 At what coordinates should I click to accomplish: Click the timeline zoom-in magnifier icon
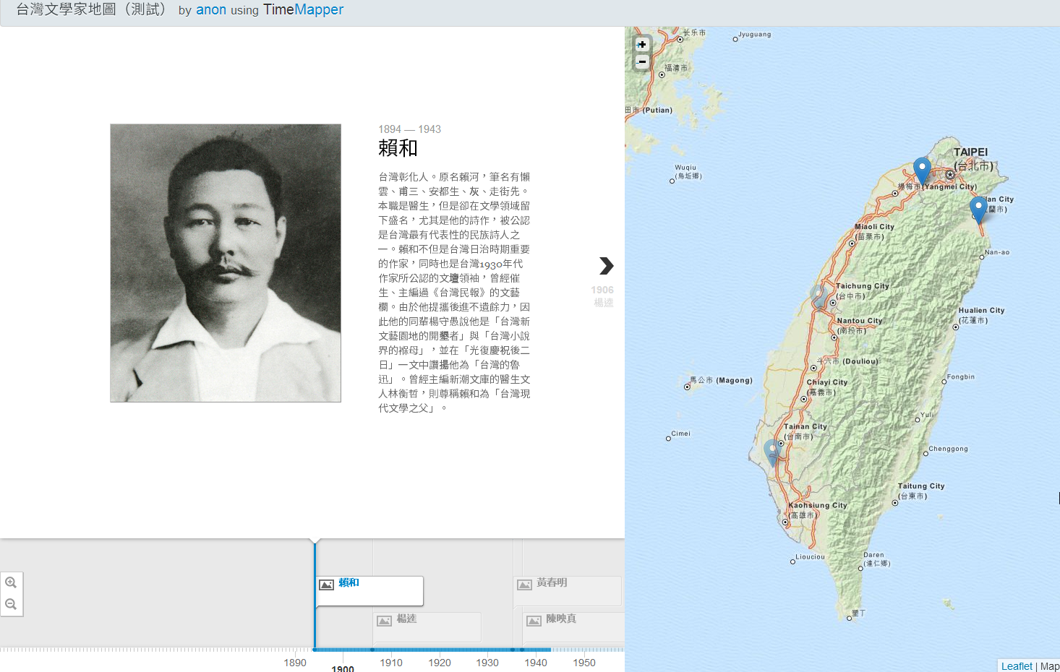(11, 582)
